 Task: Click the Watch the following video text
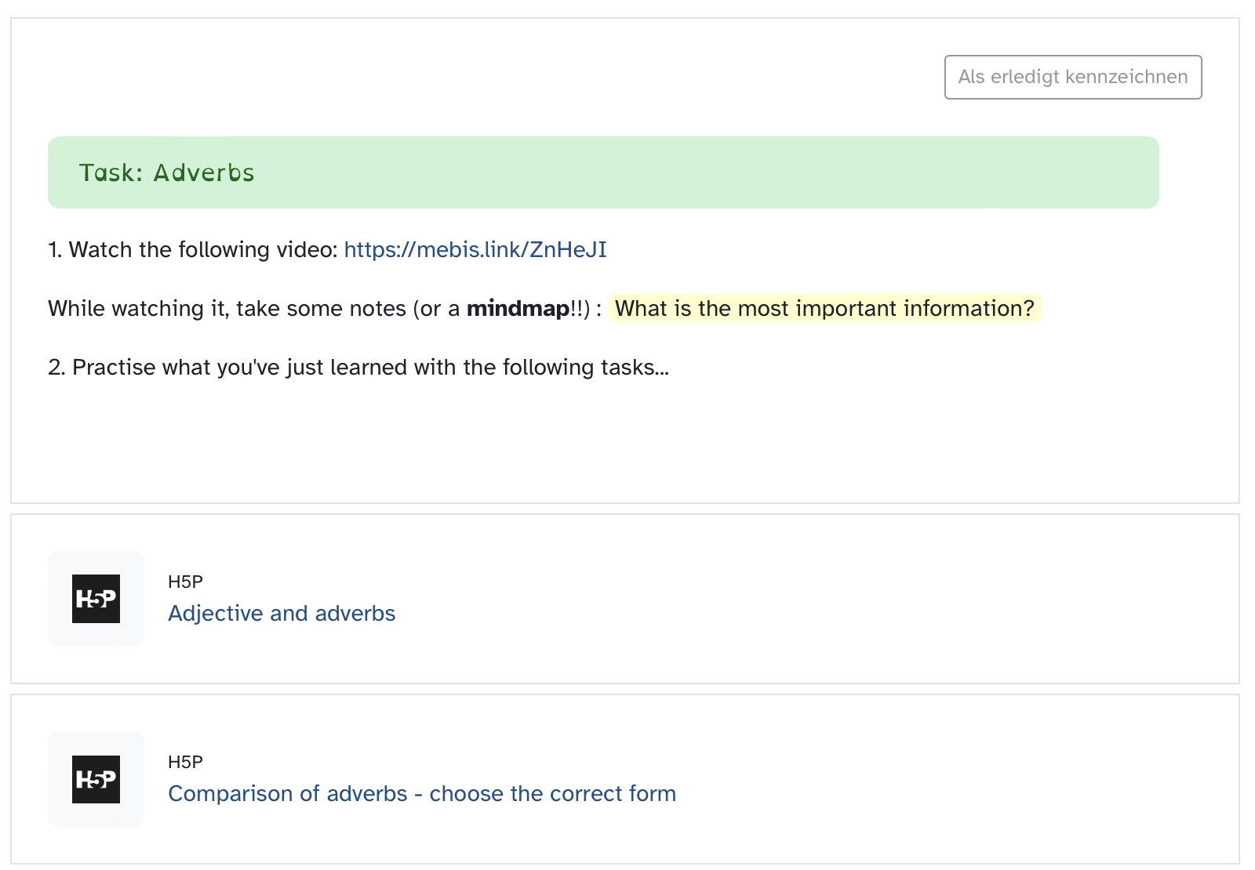(x=202, y=249)
